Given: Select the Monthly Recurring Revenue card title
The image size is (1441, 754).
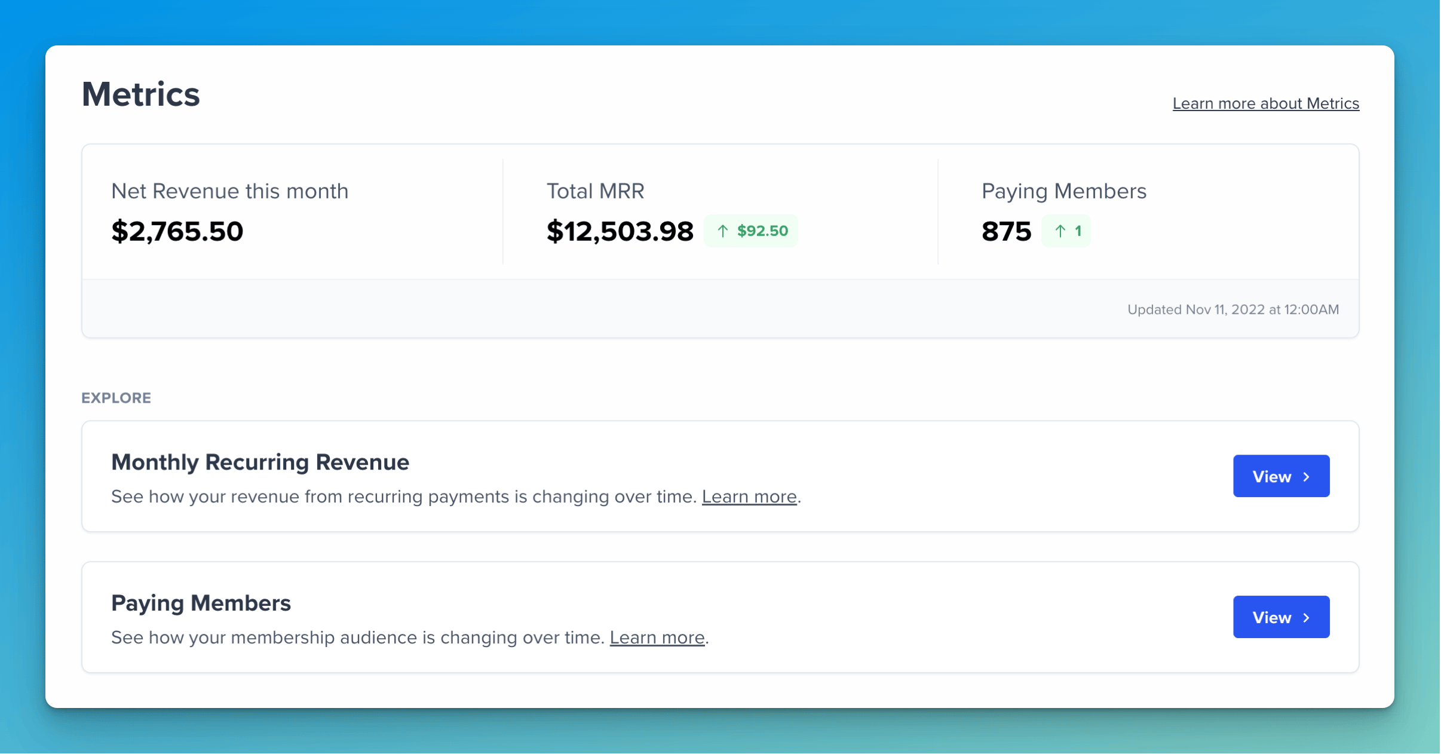Looking at the screenshot, I should click(x=260, y=462).
